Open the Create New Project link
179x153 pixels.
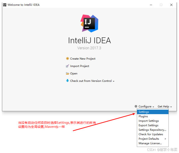click(x=83, y=59)
